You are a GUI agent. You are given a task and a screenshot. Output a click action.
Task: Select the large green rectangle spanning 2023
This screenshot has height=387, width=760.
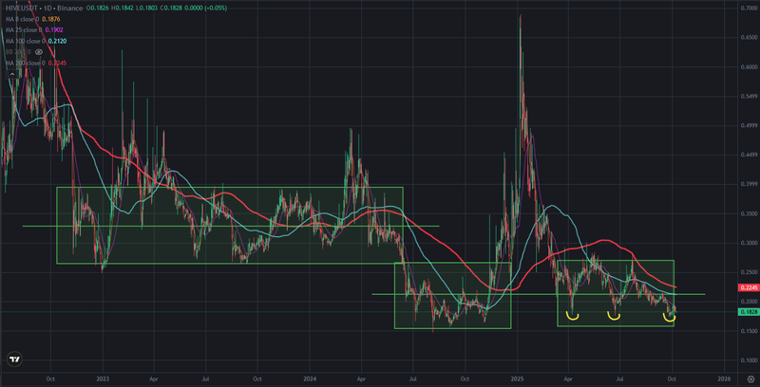pos(228,225)
